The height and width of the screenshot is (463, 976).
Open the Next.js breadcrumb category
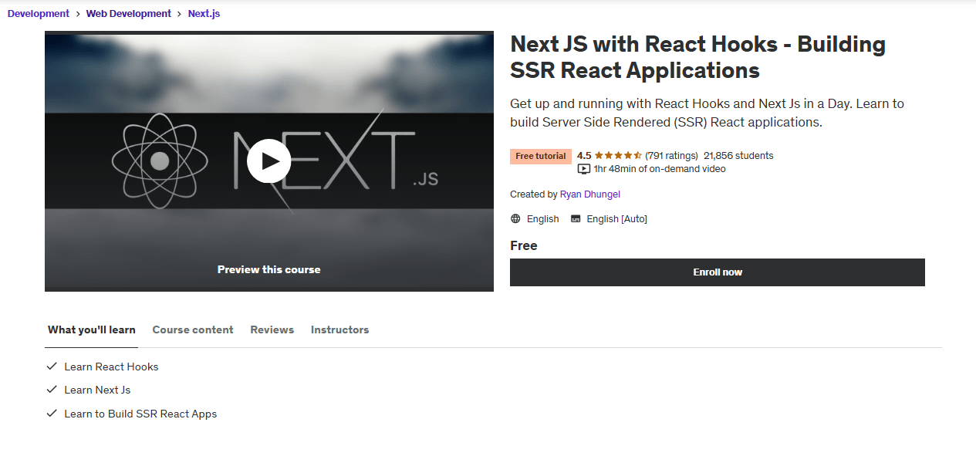coord(204,14)
